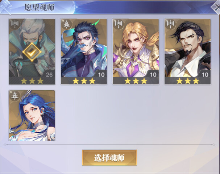The height and width of the screenshot is (174, 220).
Task: Click class icon on gray-haired masked card
Action: pyautogui.click(x=14, y=24)
